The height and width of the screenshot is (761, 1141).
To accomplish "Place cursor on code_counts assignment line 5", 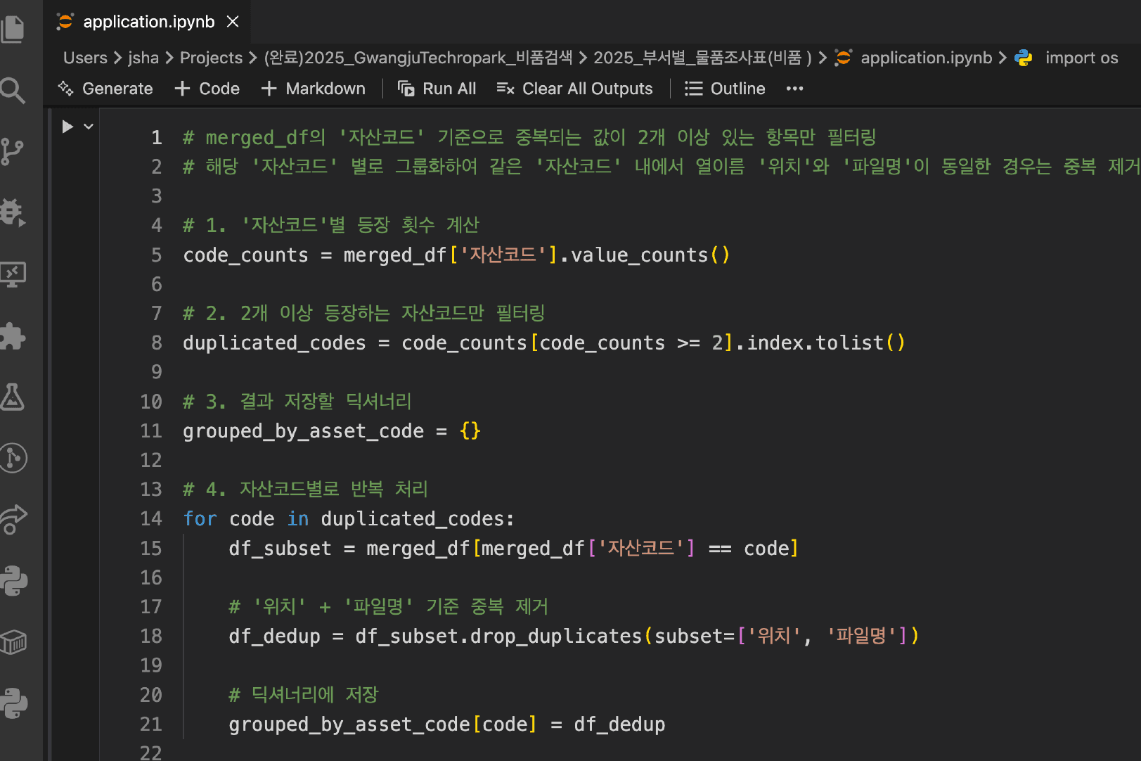I will [x=456, y=255].
